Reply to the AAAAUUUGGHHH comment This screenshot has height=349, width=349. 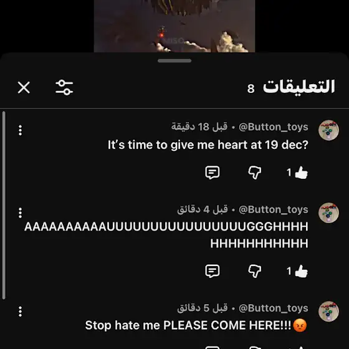click(x=213, y=271)
